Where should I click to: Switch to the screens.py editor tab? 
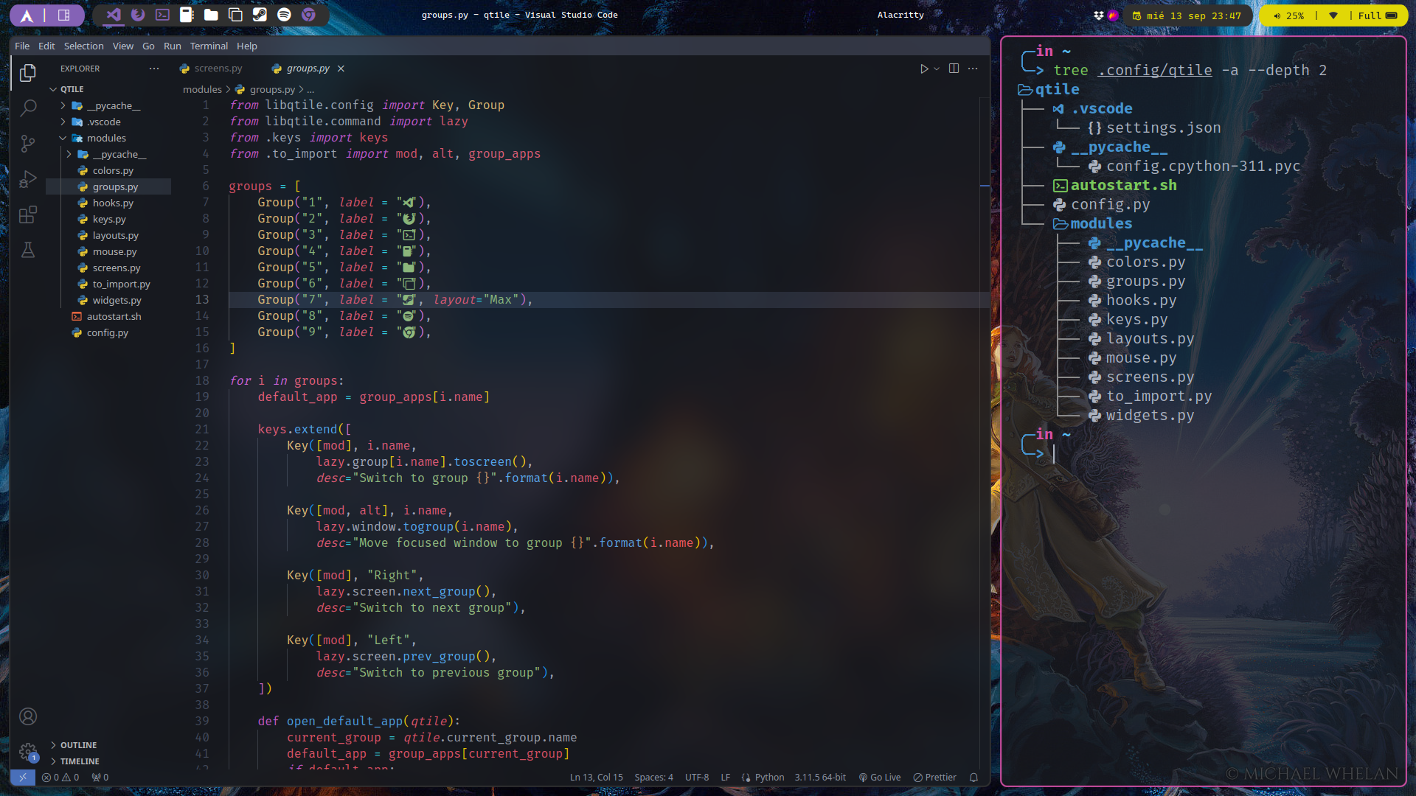(217, 68)
